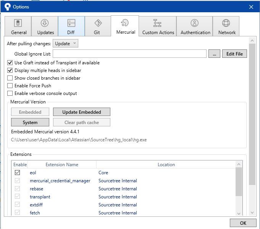
Task: Select the rebase extension name
Action: (x=37, y=189)
